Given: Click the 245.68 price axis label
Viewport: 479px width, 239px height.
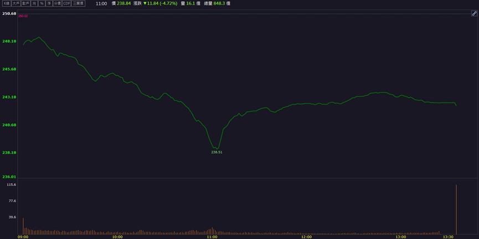Looking at the screenshot, I should tap(9, 69).
